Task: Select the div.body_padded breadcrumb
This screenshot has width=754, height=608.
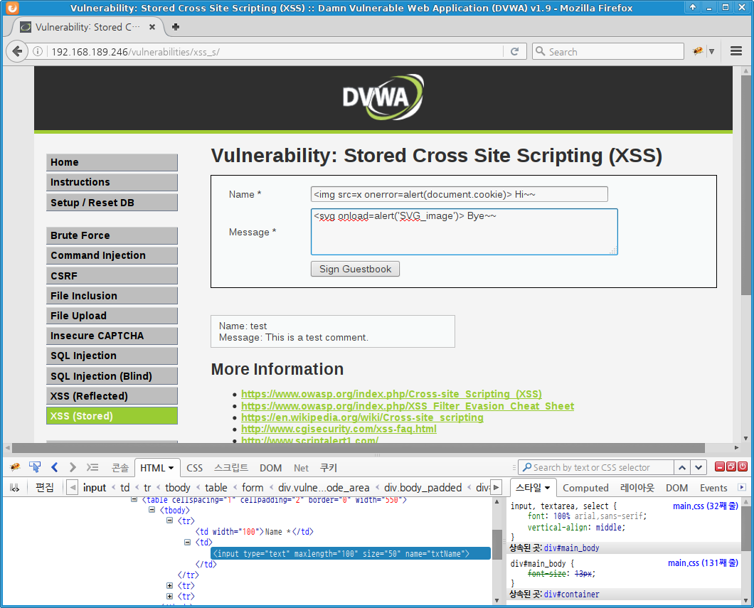Action: 423,488
